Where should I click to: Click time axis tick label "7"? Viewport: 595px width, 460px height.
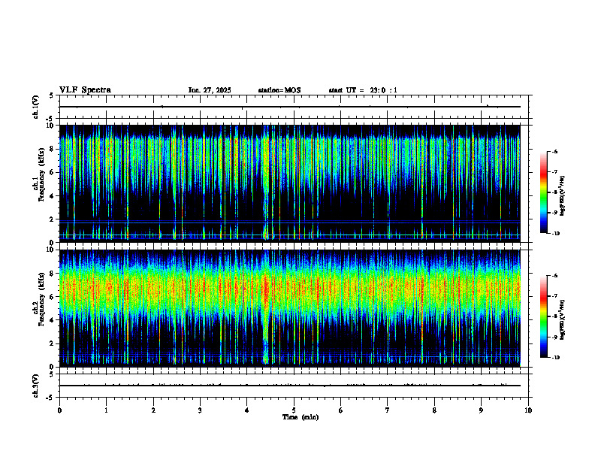click(388, 410)
